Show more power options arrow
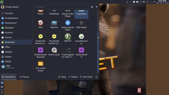This screenshot has width=169, height=95. click(96, 77)
